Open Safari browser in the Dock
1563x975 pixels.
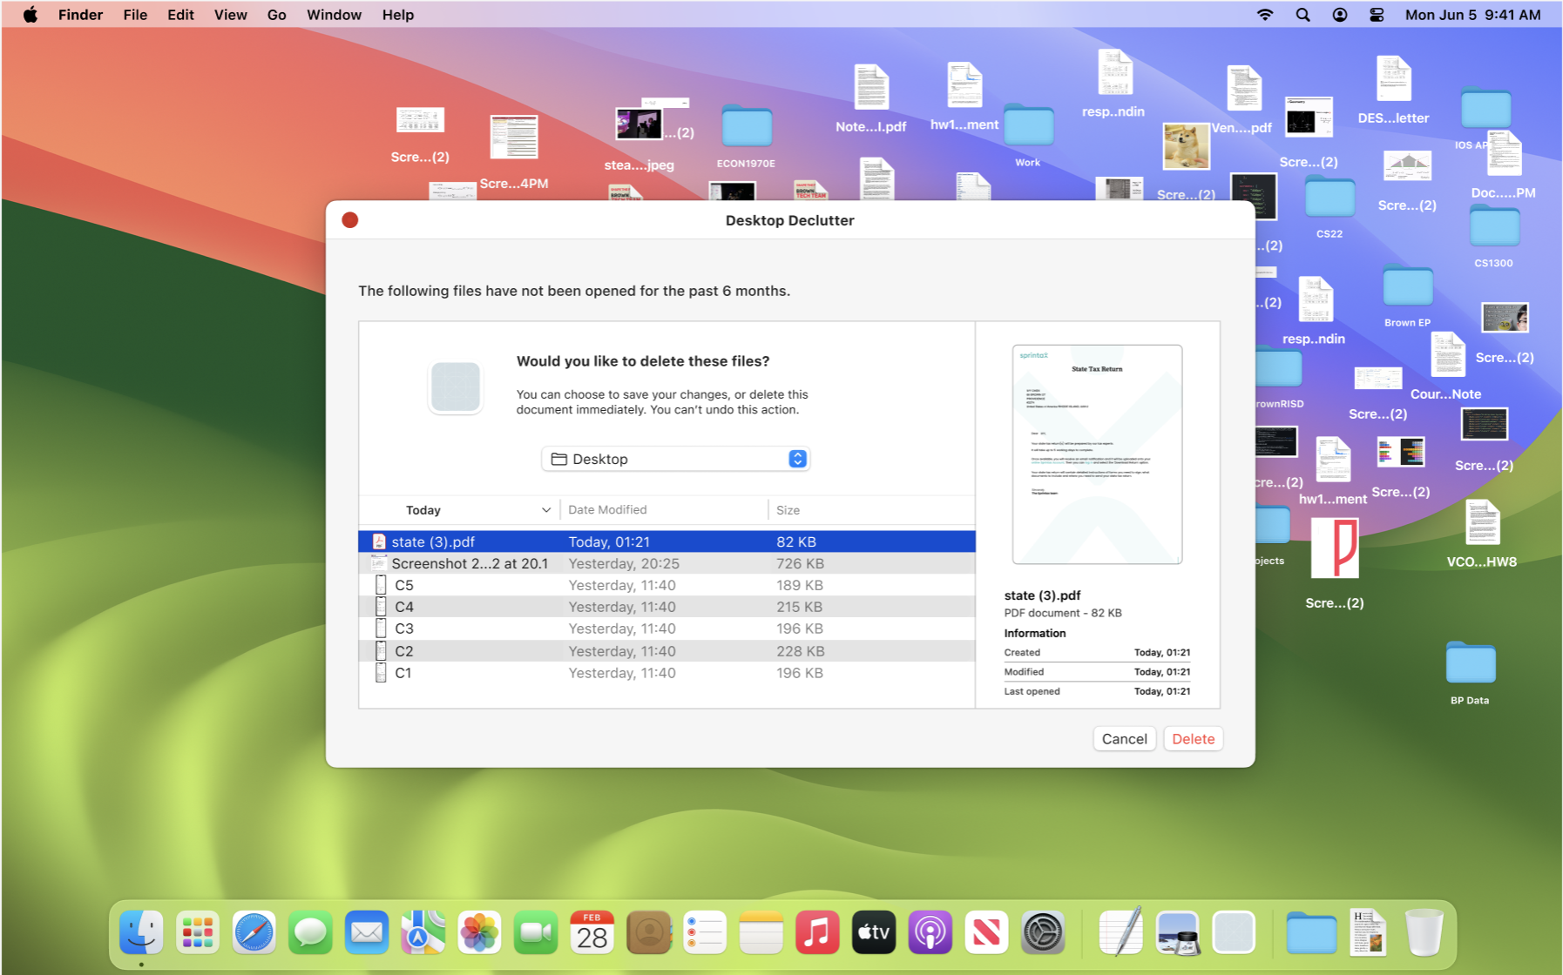pyautogui.click(x=254, y=933)
